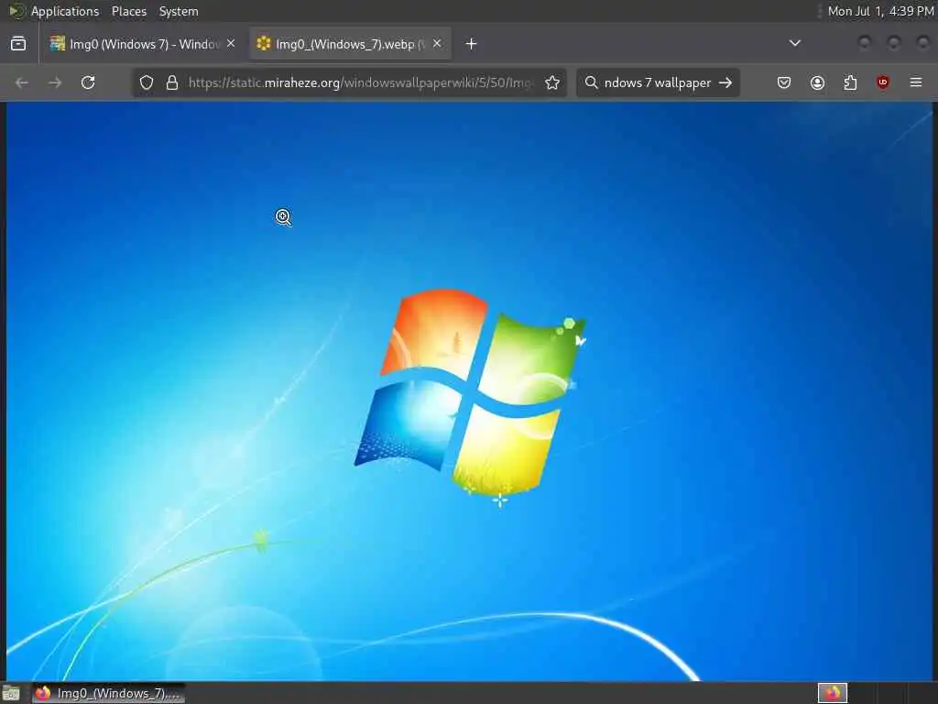Go back to previous page
938x704 pixels.
[x=22, y=82]
